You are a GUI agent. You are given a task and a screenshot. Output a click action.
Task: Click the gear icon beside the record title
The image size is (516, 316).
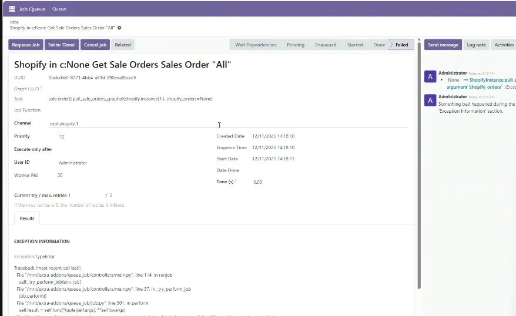coord(119,28)
